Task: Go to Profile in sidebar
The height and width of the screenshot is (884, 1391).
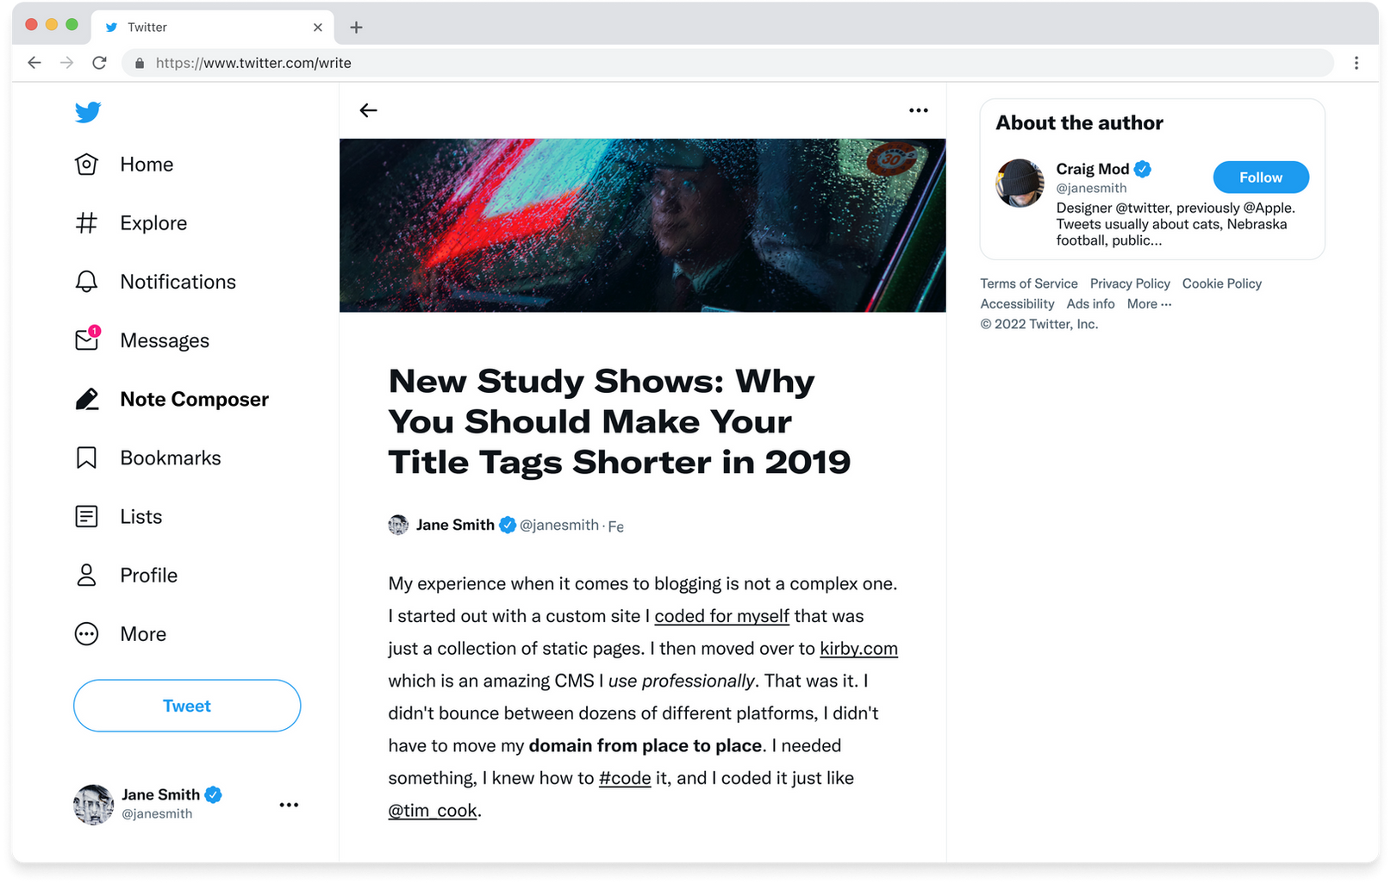Action: tap(148, 576)
